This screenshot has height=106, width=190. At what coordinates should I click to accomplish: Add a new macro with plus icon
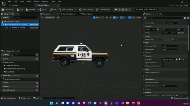point(37,83)
